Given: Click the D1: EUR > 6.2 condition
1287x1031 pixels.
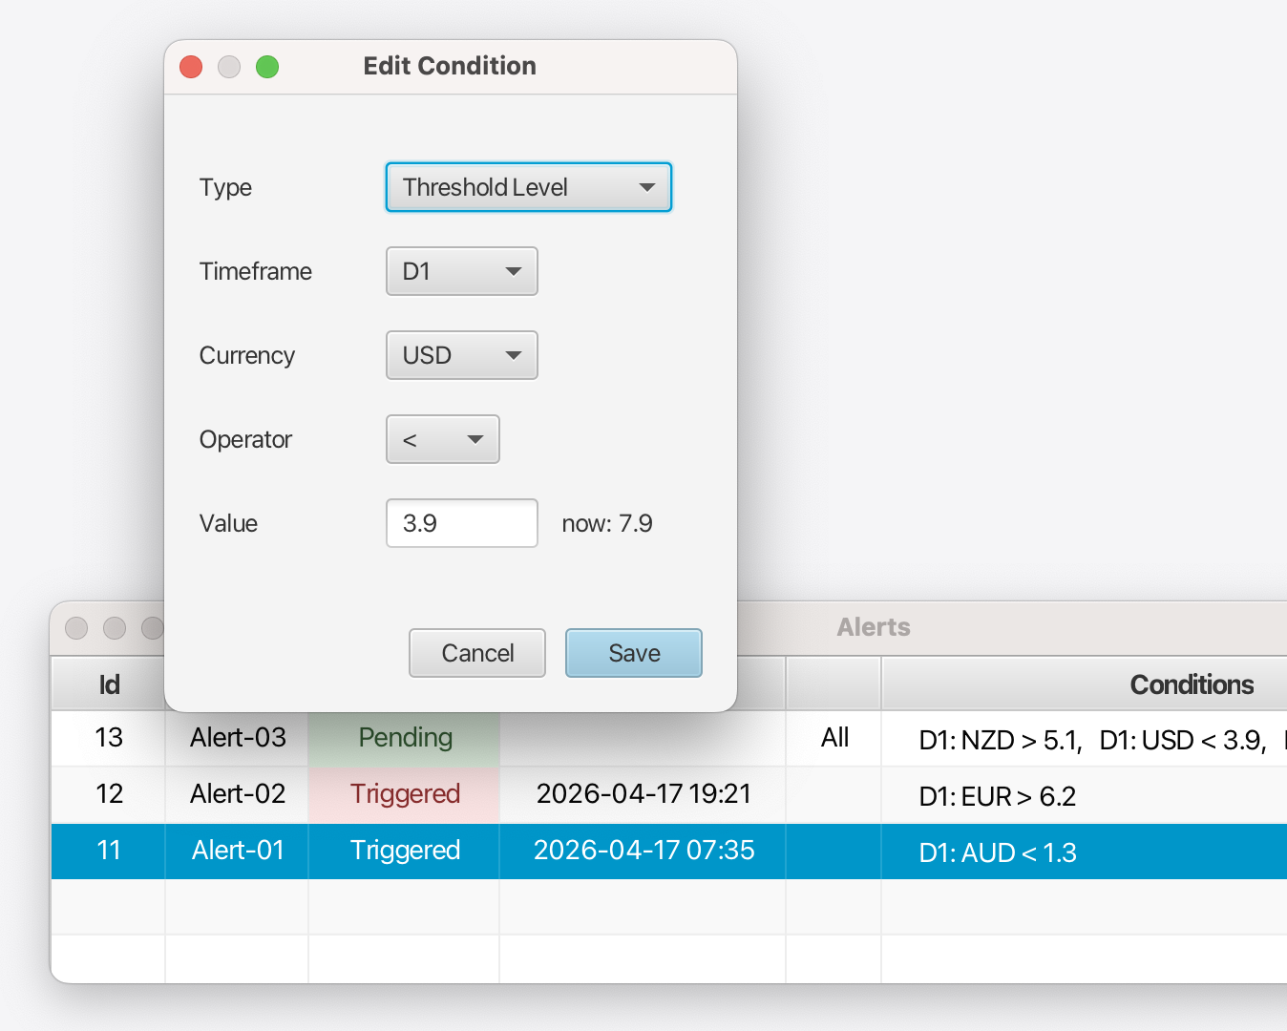Looking at the screenshot, I should click(997, 796).
